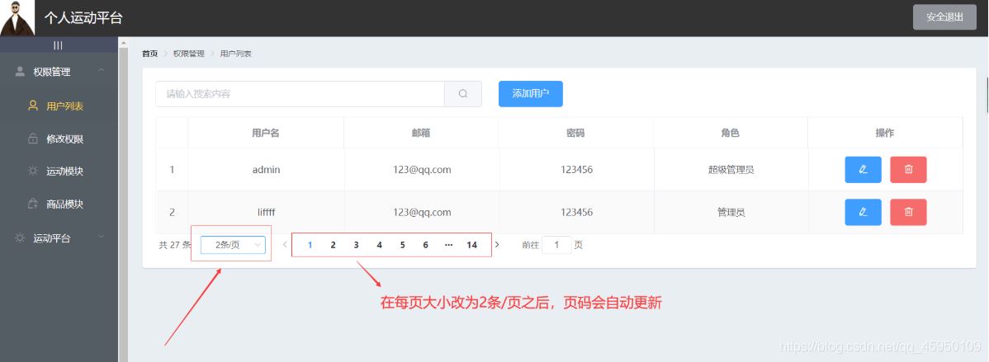Click the 用户列表 user icon

[x=33, y=106]
